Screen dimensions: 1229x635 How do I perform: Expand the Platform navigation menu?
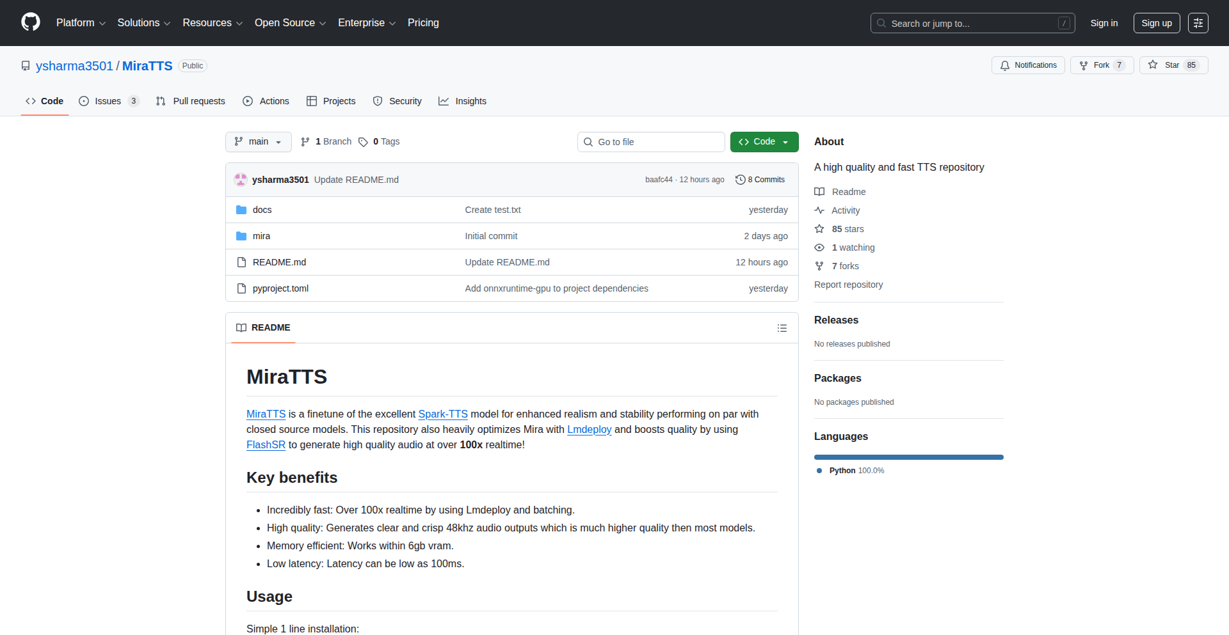(x=81, y=23)
